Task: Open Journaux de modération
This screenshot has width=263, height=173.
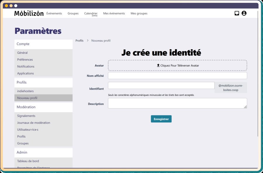Action: [x=34, y=123]
